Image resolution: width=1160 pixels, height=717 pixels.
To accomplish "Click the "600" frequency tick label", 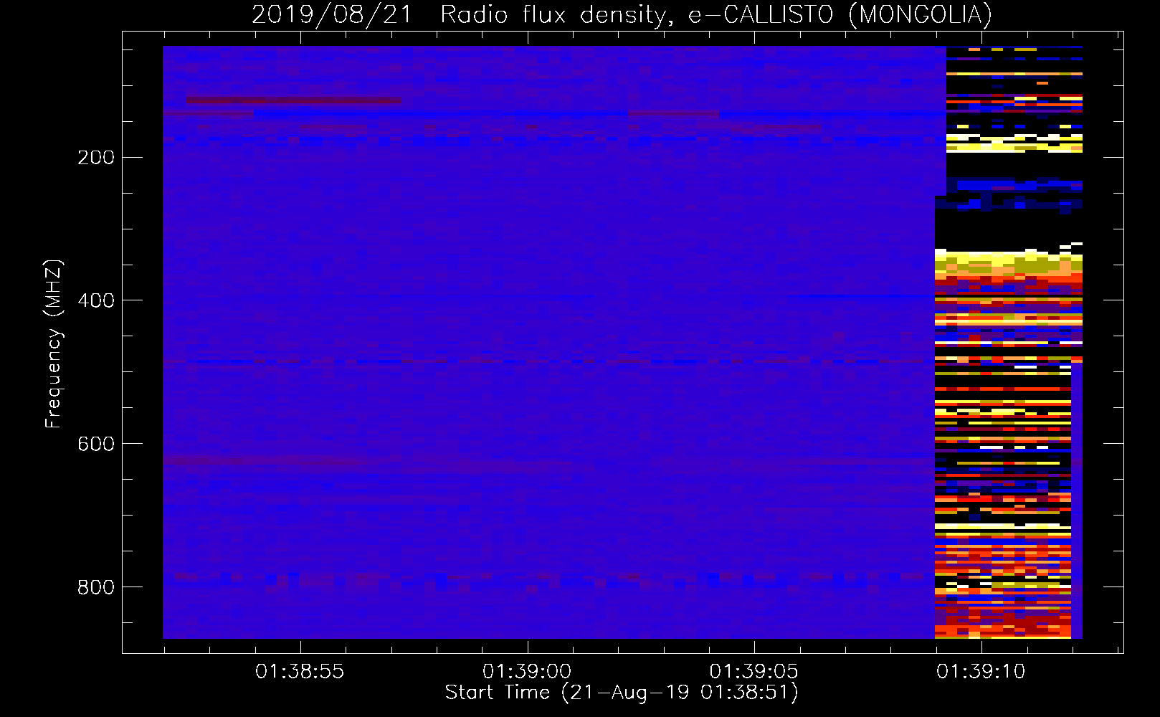I will (96, 444).
